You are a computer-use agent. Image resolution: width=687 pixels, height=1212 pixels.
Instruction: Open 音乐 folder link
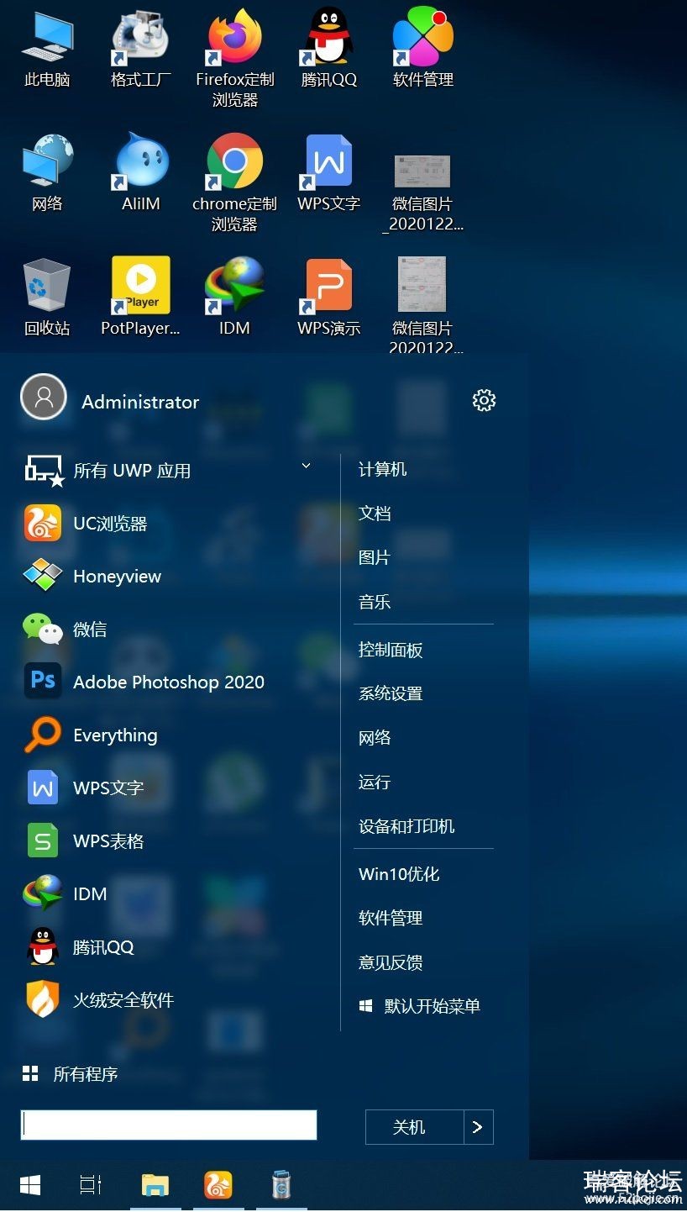tap(375, 602)
